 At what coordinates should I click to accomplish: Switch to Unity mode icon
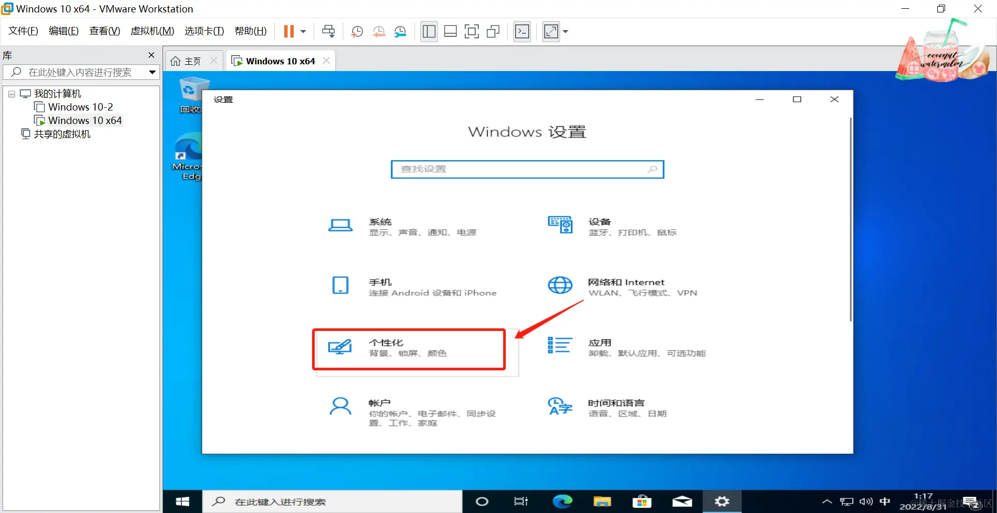click(x=493, y=32)
